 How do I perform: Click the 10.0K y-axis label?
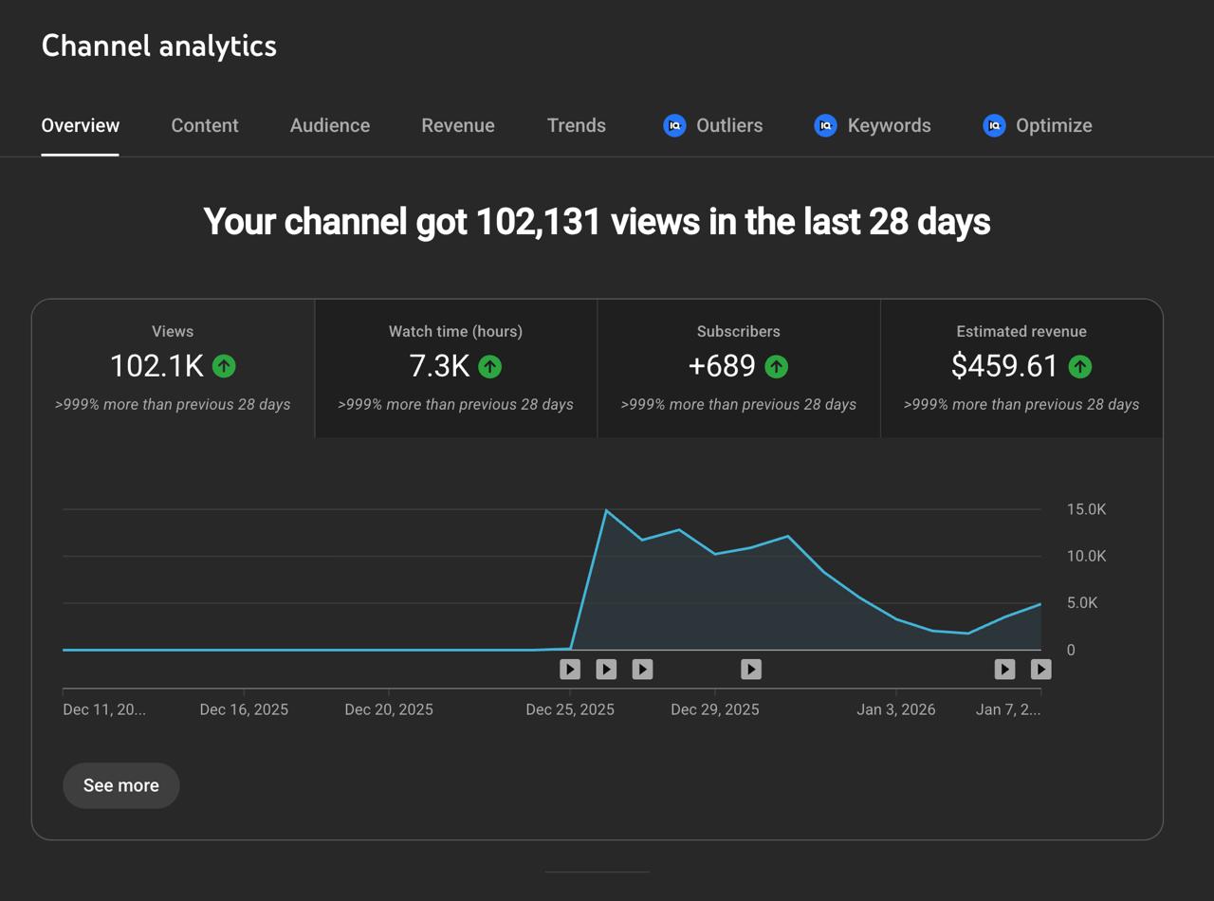tap(1086, 556)
